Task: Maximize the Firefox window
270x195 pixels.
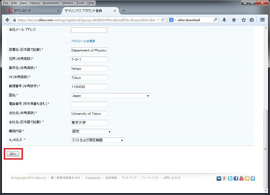Action: coord(252,3)
